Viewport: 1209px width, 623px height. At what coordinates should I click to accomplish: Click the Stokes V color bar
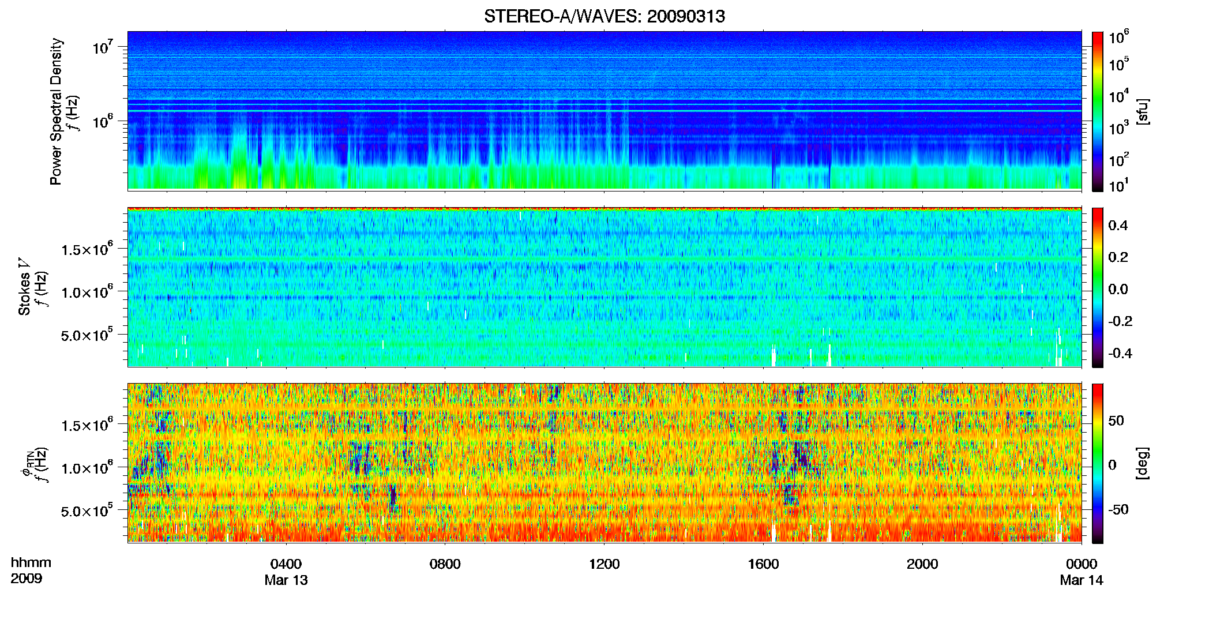tap(1098, 287)
